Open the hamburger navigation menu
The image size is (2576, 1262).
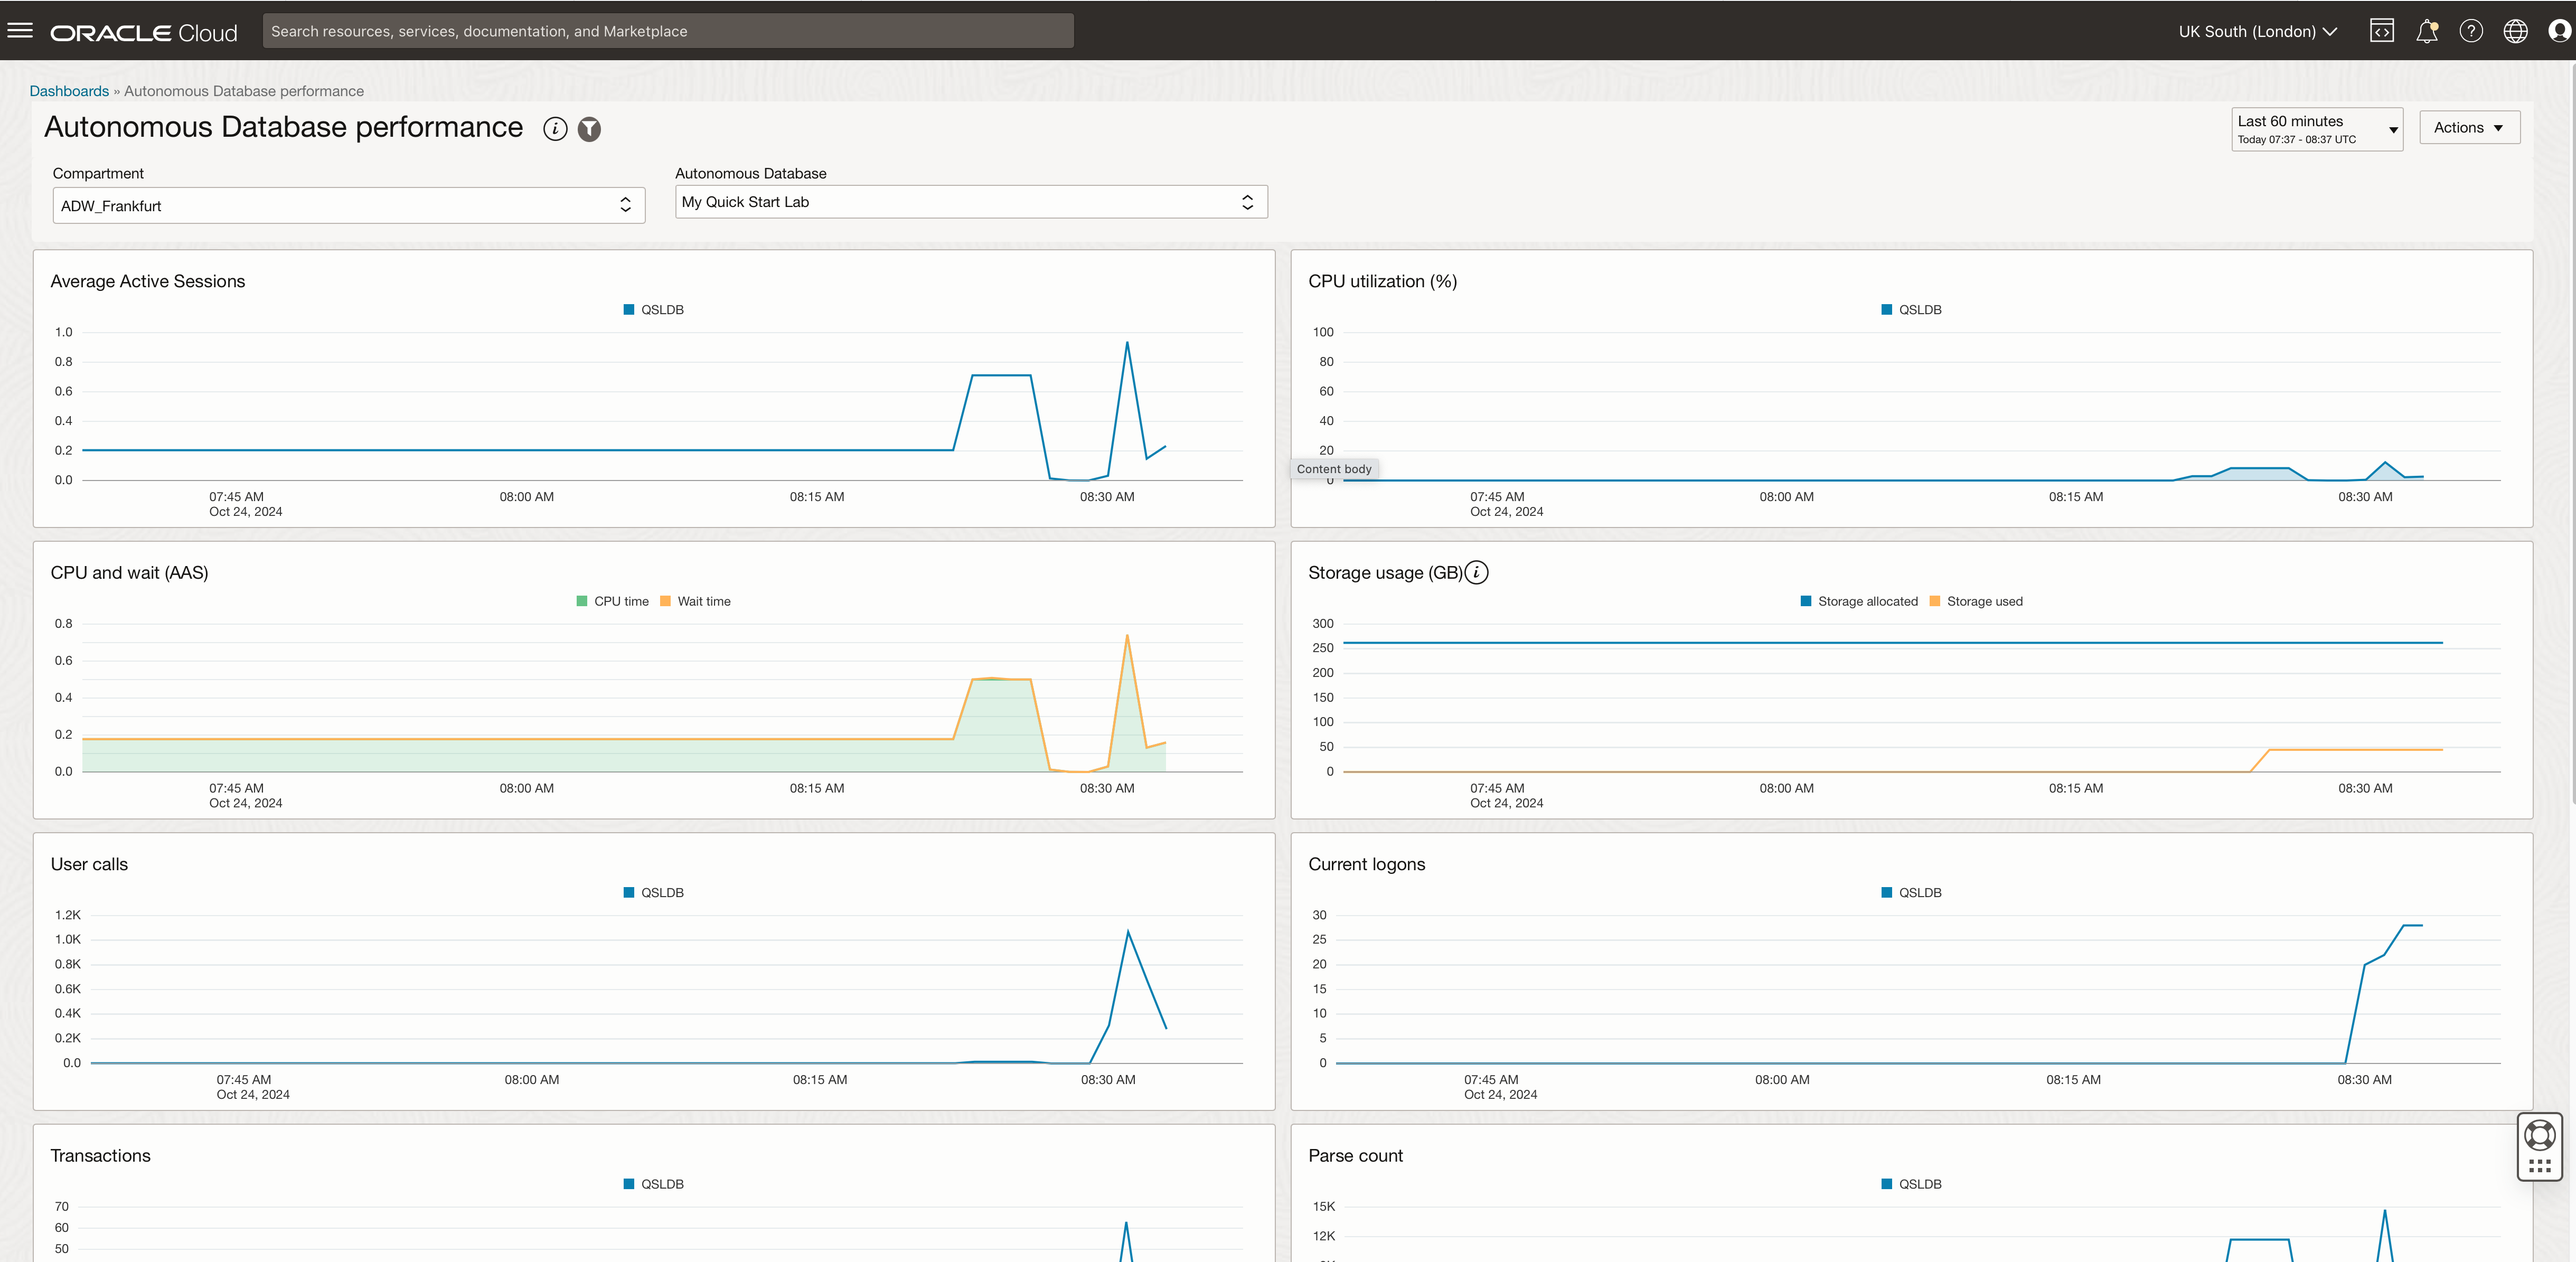click(x=20, y=31)
